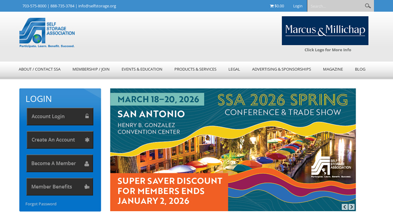The image size is (393, 221).
Task: Click the 888-735-3784 phone number
Action: pyautogui.click(x=62, y=6)
